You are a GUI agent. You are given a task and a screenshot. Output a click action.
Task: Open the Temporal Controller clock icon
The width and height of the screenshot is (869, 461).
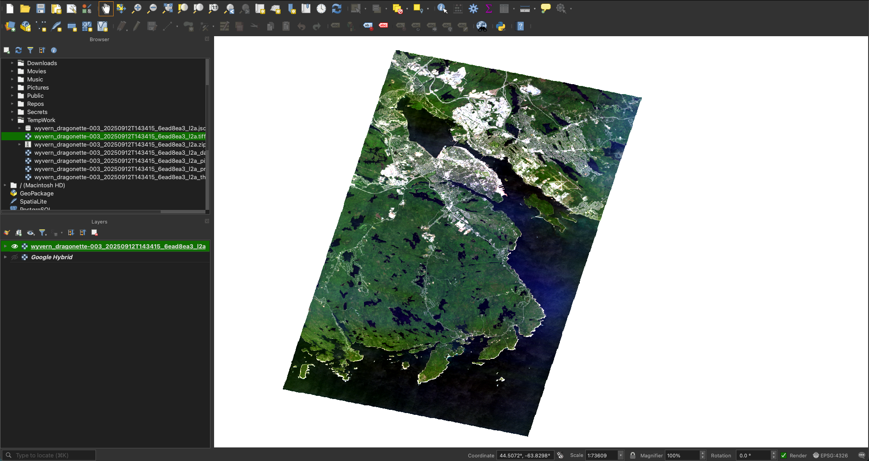tap(321, 9)
